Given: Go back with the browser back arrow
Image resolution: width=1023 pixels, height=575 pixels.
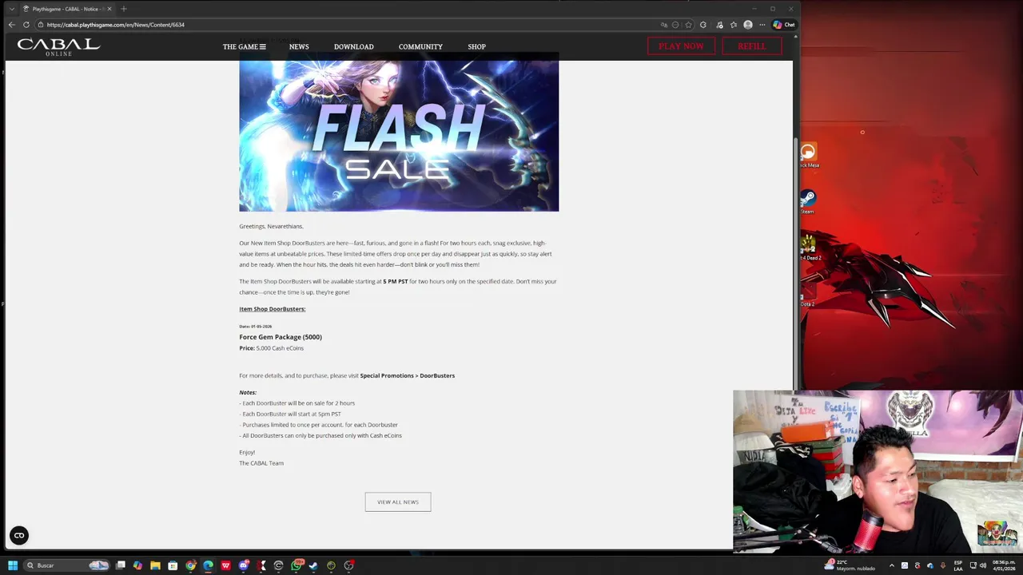Looking at the screenshot, I should tap(11, 25).
